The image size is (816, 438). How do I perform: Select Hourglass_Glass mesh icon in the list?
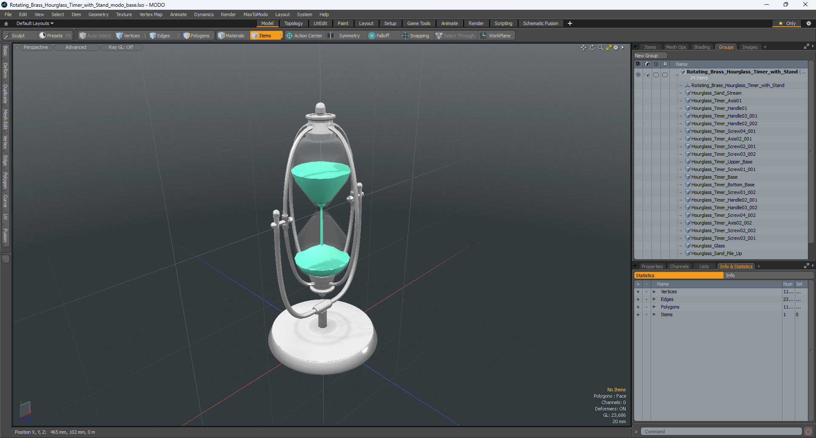[x=688, y=246]
